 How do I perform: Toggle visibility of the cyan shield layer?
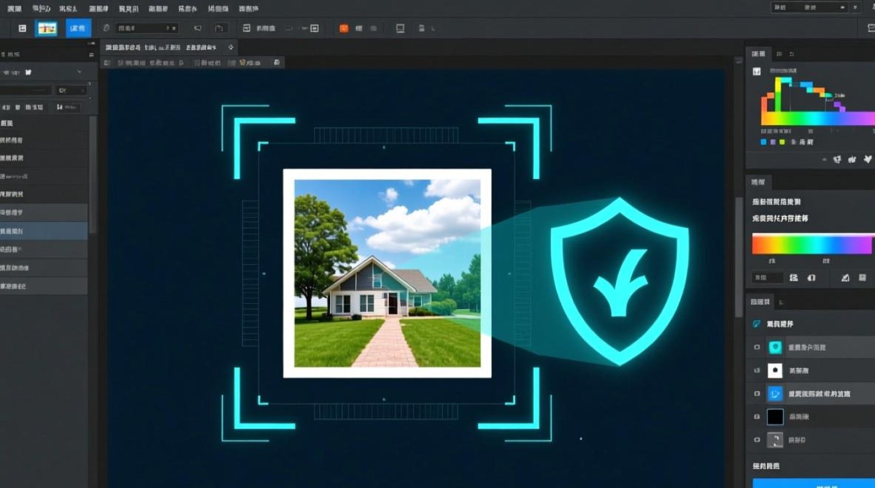757,347
